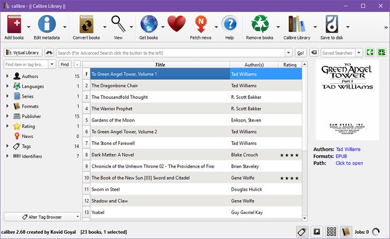The width and height of the screenshot is (390, 239).
Task: Click the tag browser Find button
Action: [65, 65]
